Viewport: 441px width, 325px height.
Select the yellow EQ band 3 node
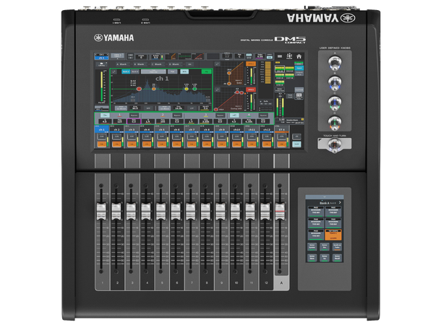coord(187,89)
